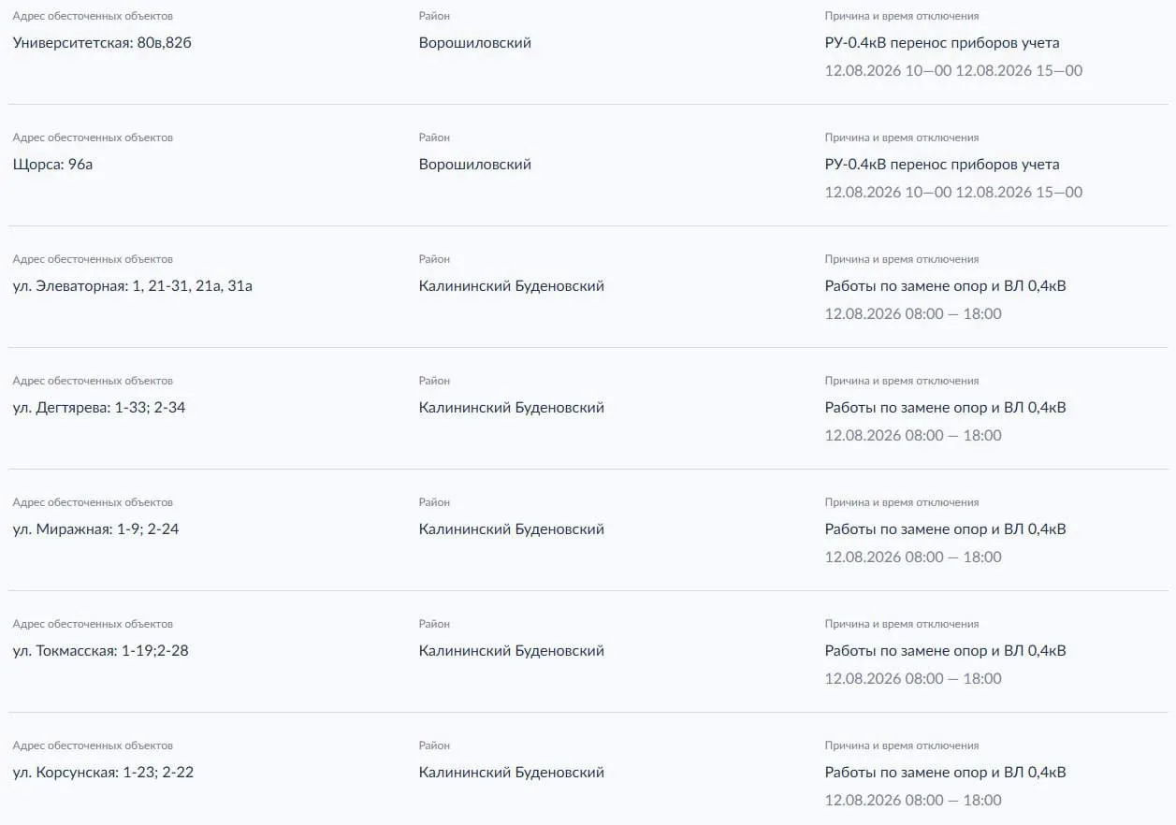Select the ул. Корсунская: 1-23; 2-22 entry
This screenshot has height=825, width=1176.
click(103, 773)
